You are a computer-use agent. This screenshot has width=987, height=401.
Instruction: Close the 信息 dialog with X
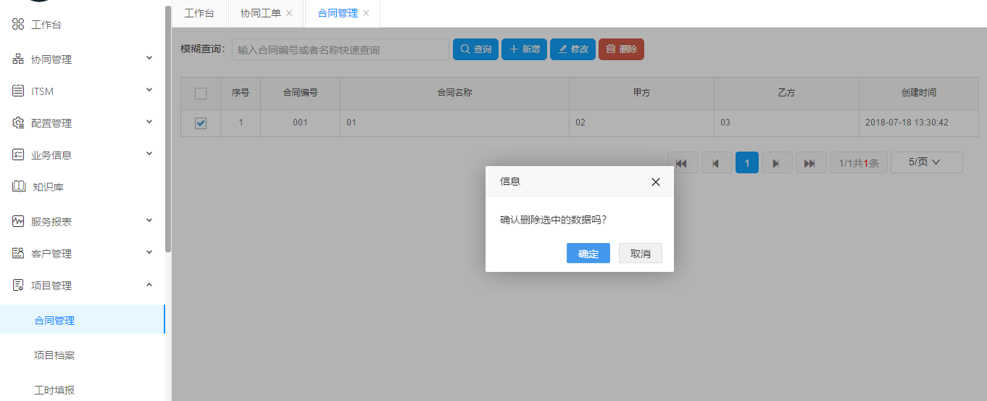(x=655, y=182)
